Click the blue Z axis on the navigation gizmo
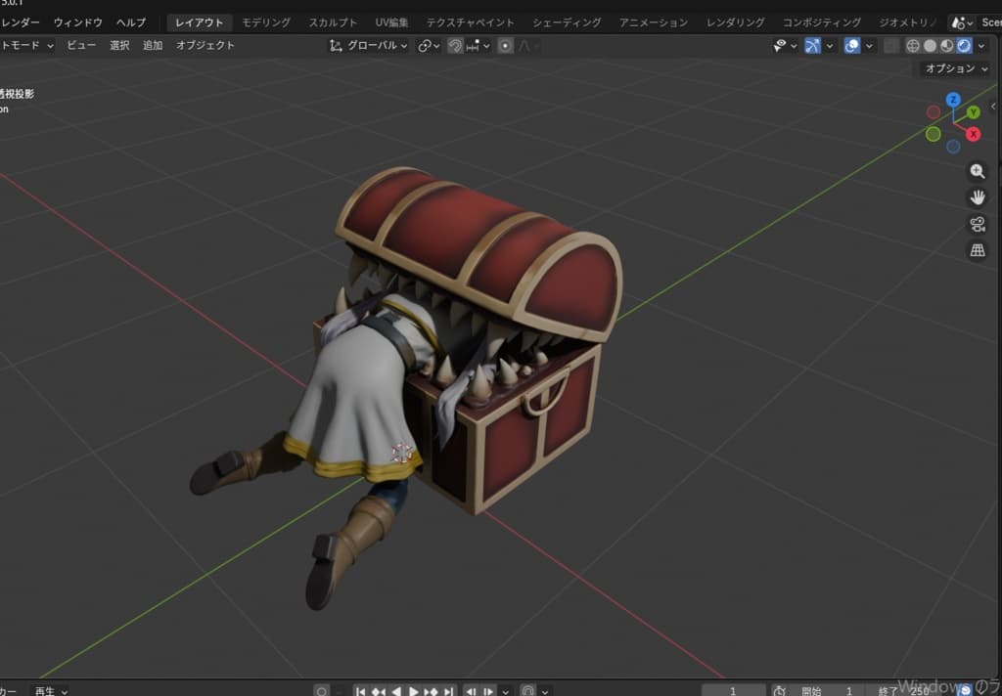The width and height of the screenshot is (1002, 696). pos(953,100)
